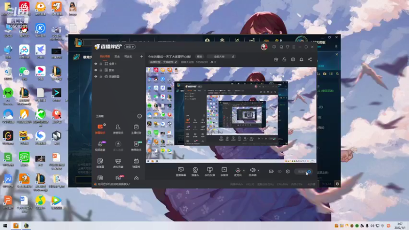Lock the 英雄联盟 source
Image resolution: width=409 pixels, height=230 pixels.
101,77
